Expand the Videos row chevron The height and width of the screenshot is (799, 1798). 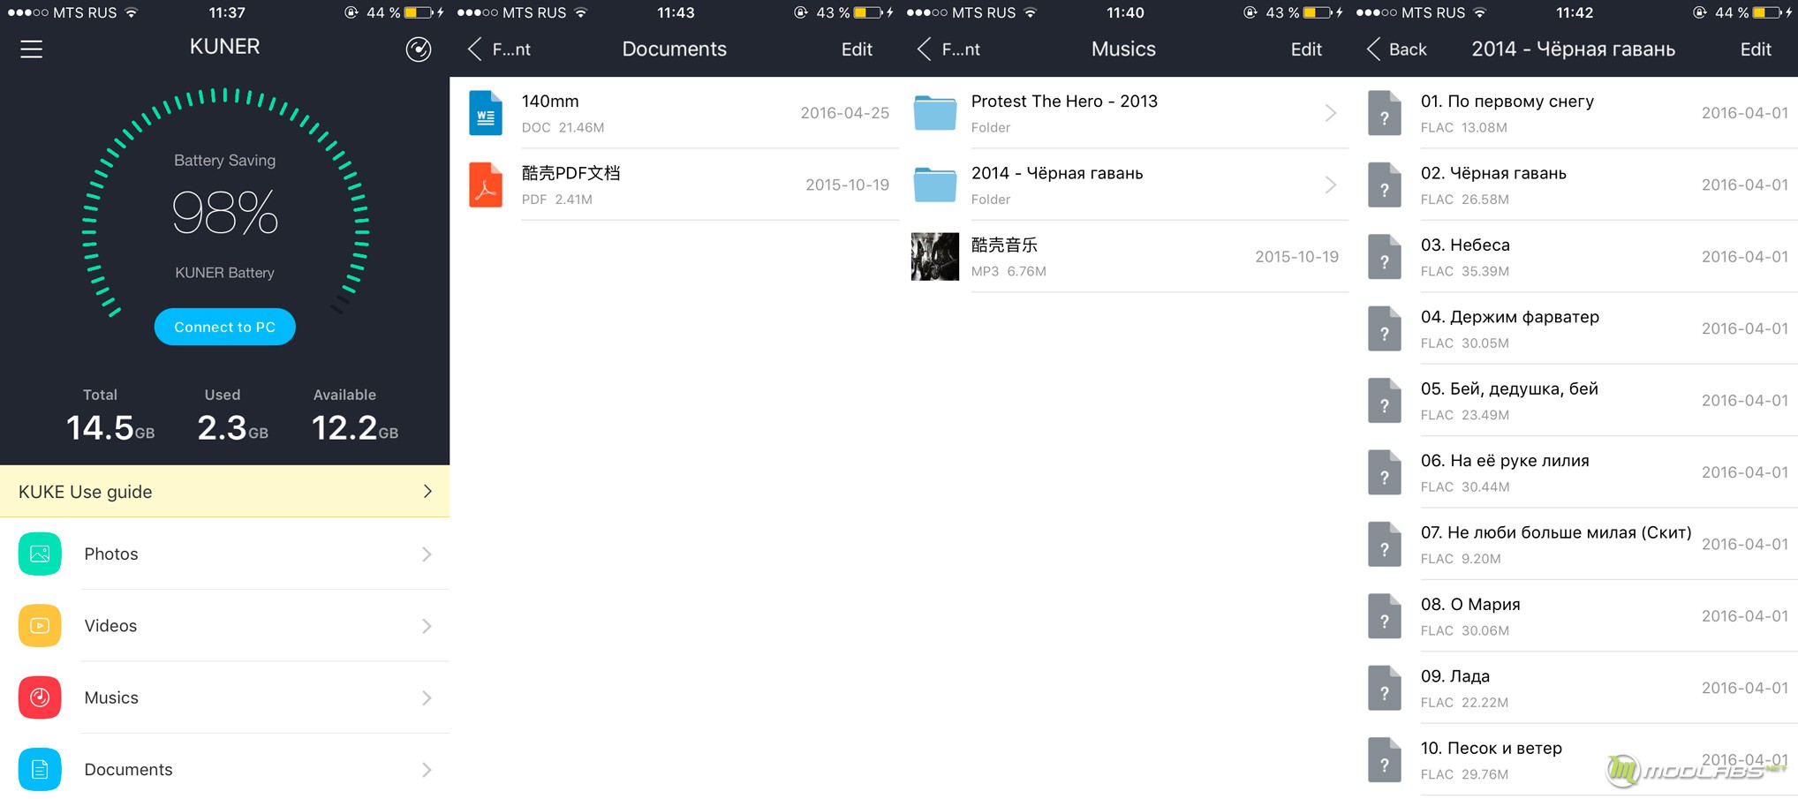427,626
